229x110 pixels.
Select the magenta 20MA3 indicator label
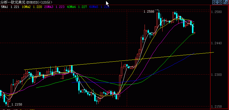coord(49,7)
